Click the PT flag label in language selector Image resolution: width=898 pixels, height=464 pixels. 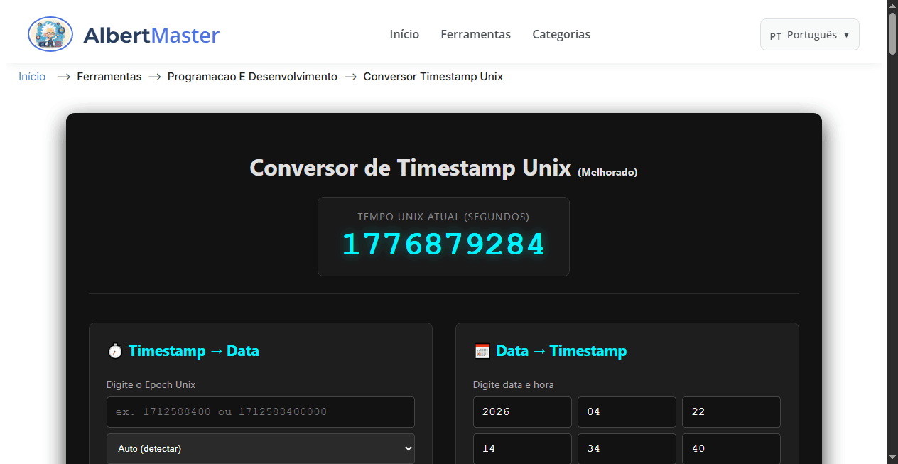point(775,34)
